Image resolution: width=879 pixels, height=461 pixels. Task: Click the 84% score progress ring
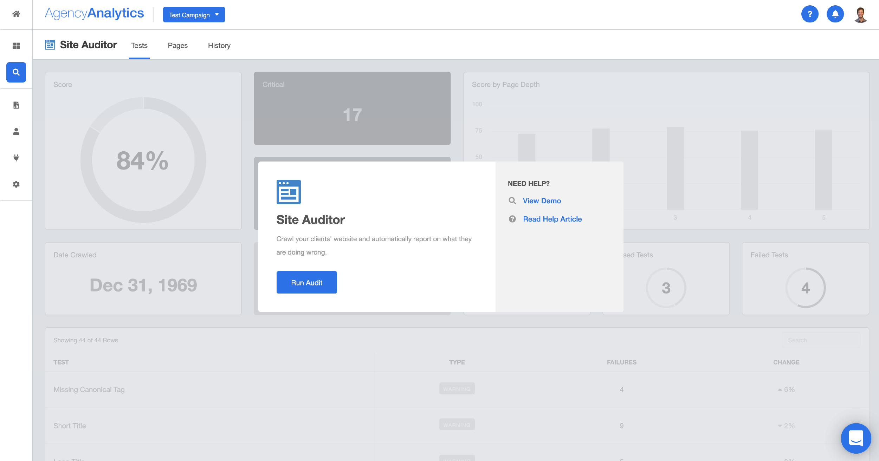click(x=143, y=160)
